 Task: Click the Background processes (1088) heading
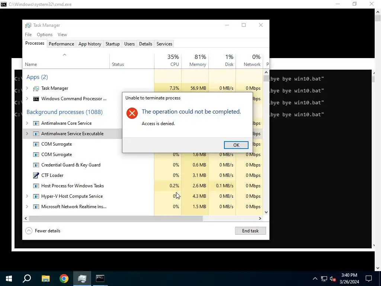pyautogui.click(x=64, y=112)
